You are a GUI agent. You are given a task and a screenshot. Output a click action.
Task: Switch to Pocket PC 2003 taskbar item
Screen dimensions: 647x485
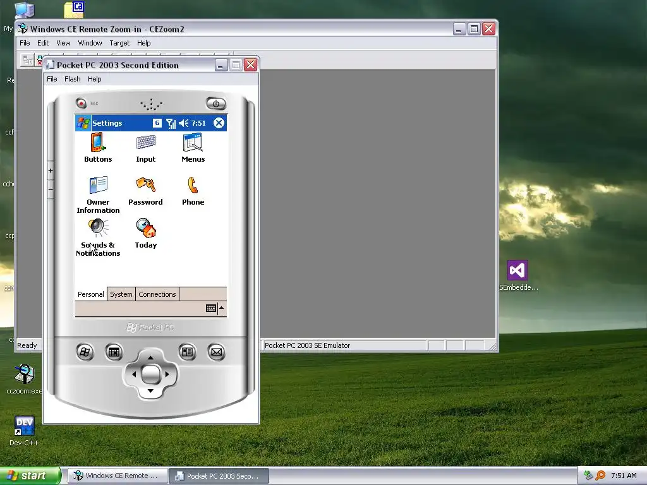click(x=219, y=476)
